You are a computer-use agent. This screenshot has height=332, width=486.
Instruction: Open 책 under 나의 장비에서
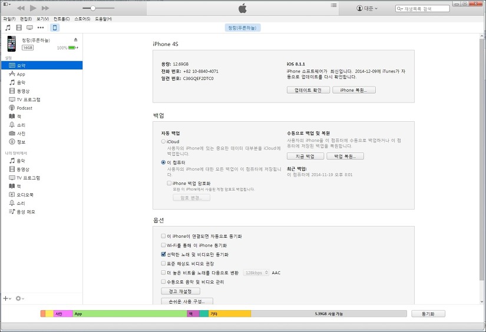pyautogui.click(x=42, y=186)
